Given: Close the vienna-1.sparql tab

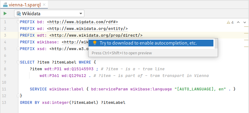Looking at the screenshot, I should click(x=44, y=5).
